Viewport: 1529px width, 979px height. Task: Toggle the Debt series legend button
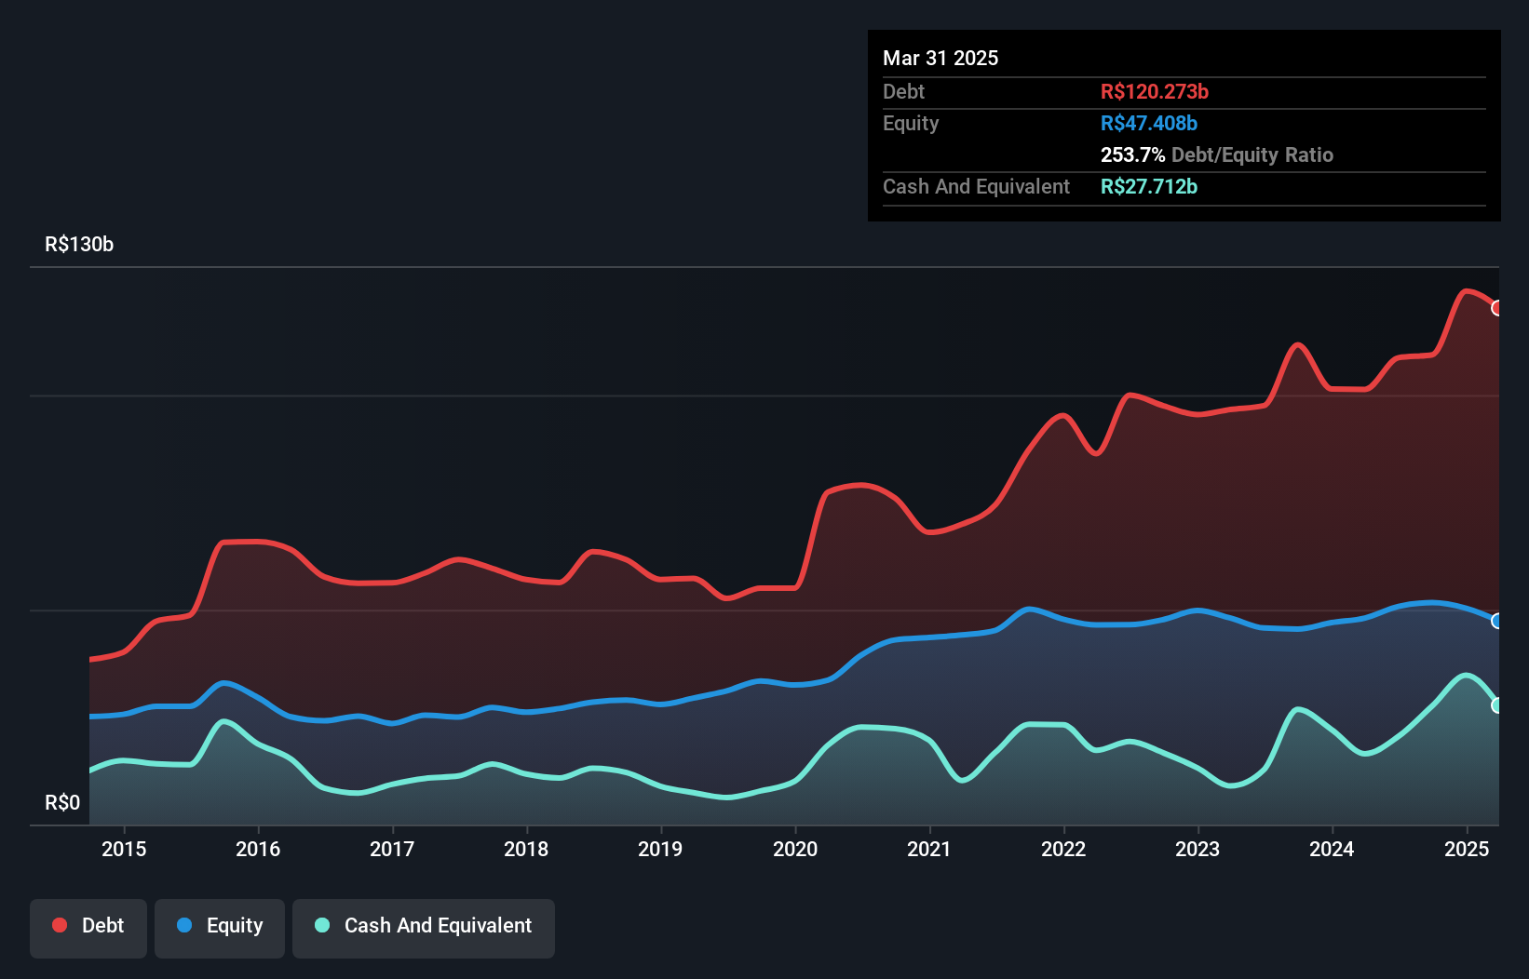tap(88, 927)
